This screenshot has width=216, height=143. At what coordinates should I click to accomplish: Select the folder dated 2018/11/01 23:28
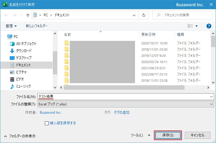click(132, 81)
